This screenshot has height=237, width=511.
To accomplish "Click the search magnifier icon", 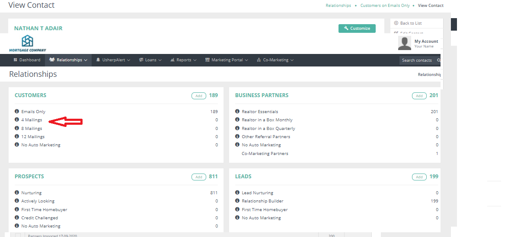I will (438, 60).
